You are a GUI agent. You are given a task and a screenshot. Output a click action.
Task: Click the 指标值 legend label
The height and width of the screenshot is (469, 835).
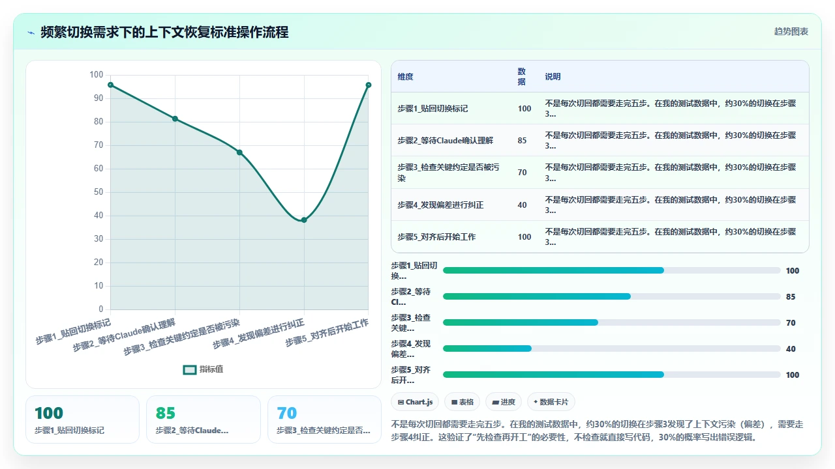(x=211, y=369)
